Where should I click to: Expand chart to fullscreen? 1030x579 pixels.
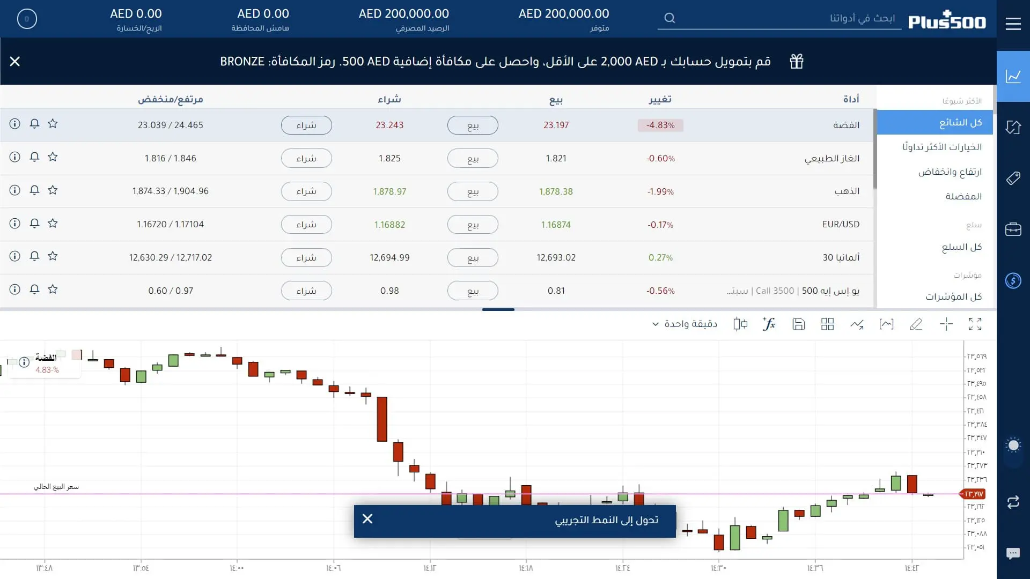(x=975, y=324)
